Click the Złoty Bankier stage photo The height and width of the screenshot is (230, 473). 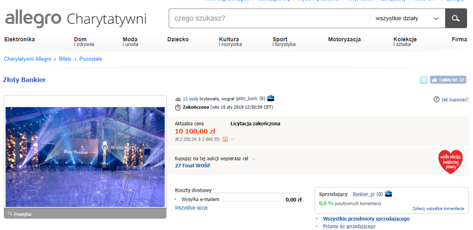click(x=85, y=157)
